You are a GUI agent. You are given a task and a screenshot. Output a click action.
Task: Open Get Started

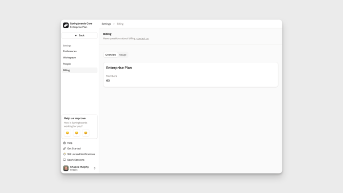72,148
